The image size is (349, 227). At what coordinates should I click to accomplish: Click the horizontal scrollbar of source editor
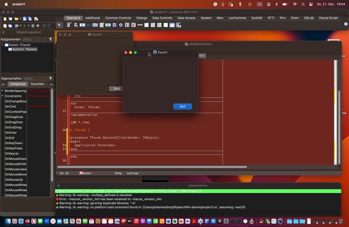click(x=152, y=167)
